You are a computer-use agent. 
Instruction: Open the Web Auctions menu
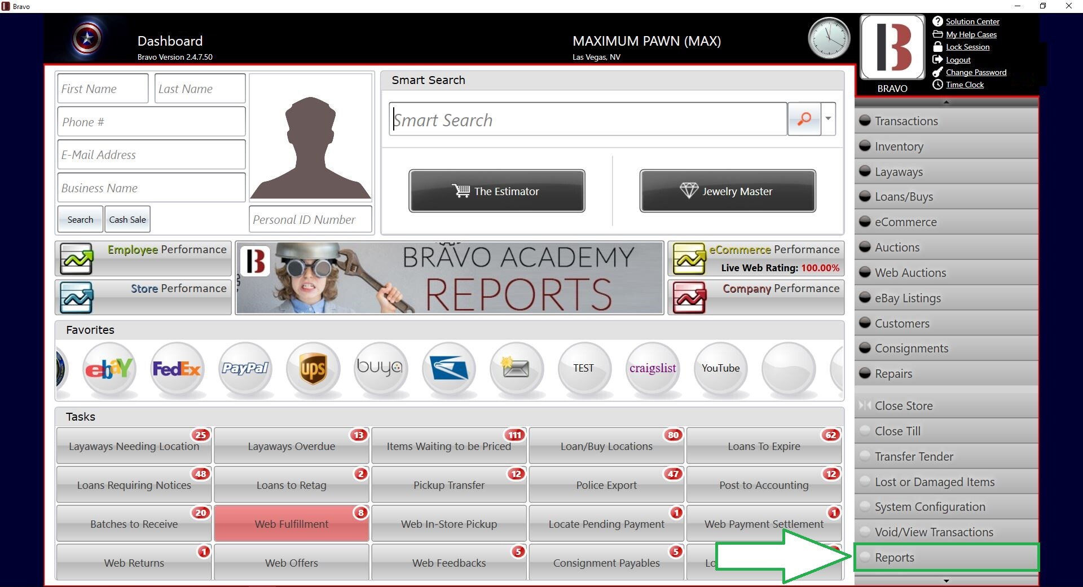pos(946,273)
